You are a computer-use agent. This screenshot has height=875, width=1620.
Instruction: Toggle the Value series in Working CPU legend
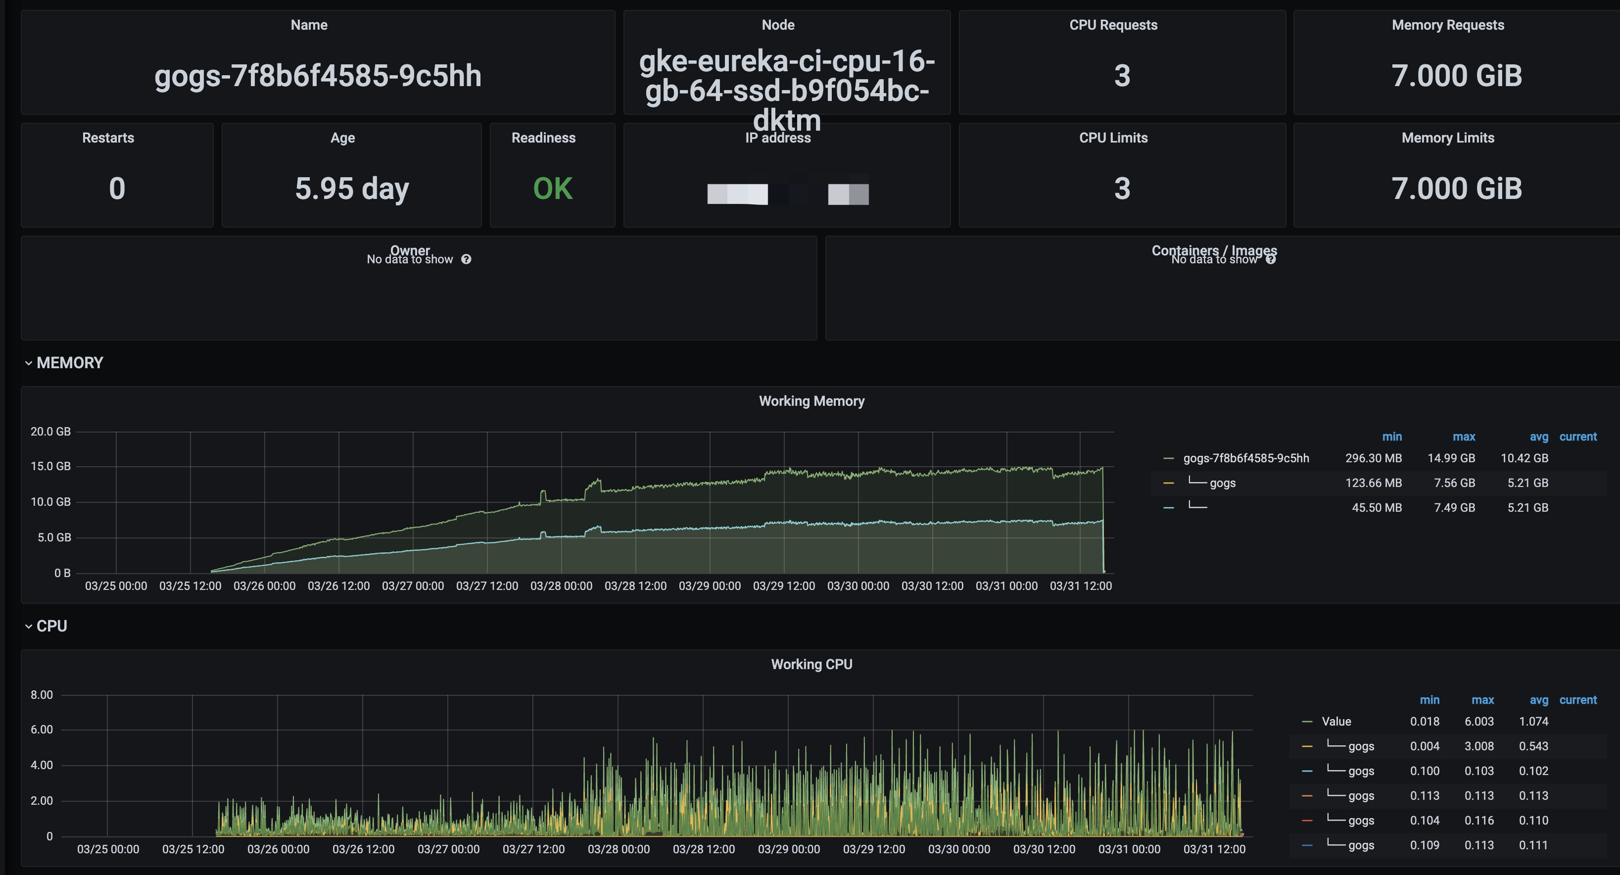pos(1336,722)
